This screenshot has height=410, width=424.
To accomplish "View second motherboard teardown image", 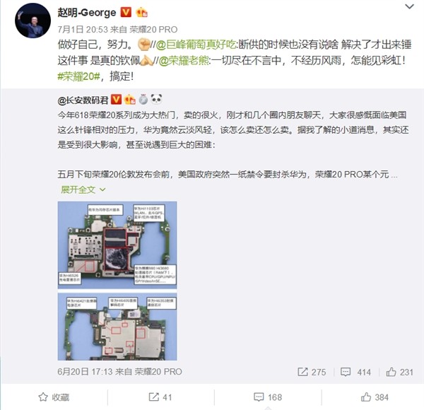I will click(117, 327).
